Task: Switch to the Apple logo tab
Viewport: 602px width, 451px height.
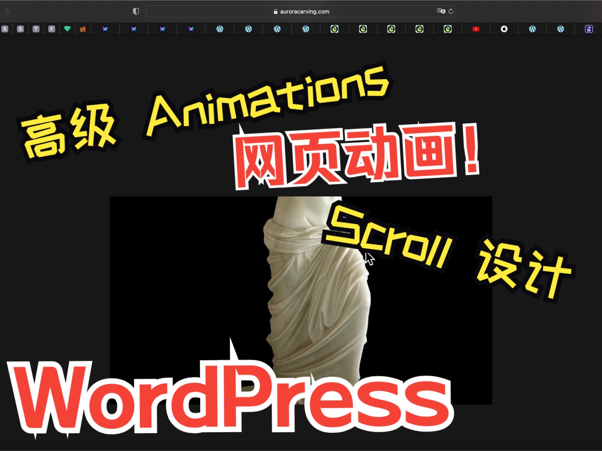Action: [x=504, y=29]
